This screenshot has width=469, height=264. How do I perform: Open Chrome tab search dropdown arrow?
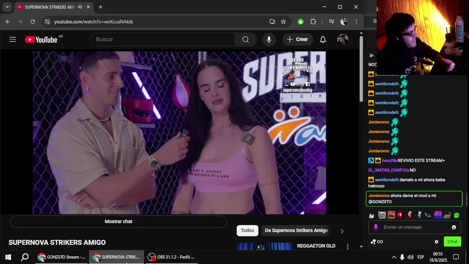point(7,7)
